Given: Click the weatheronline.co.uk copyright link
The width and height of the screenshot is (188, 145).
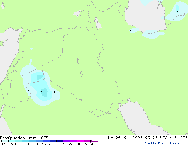Looking at the screenshot, I should (x=163, y=142).
